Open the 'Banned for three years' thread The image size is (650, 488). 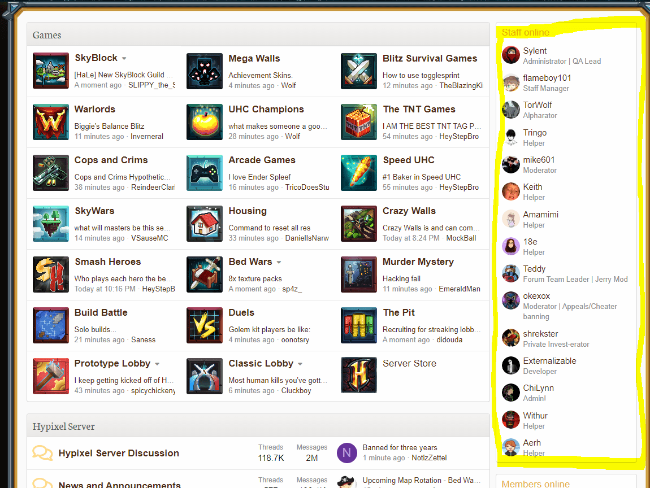(x=400, y=447)
